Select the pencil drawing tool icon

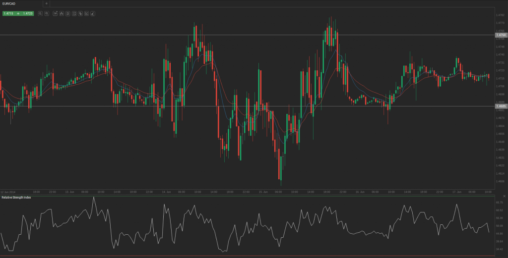point(92,13)
